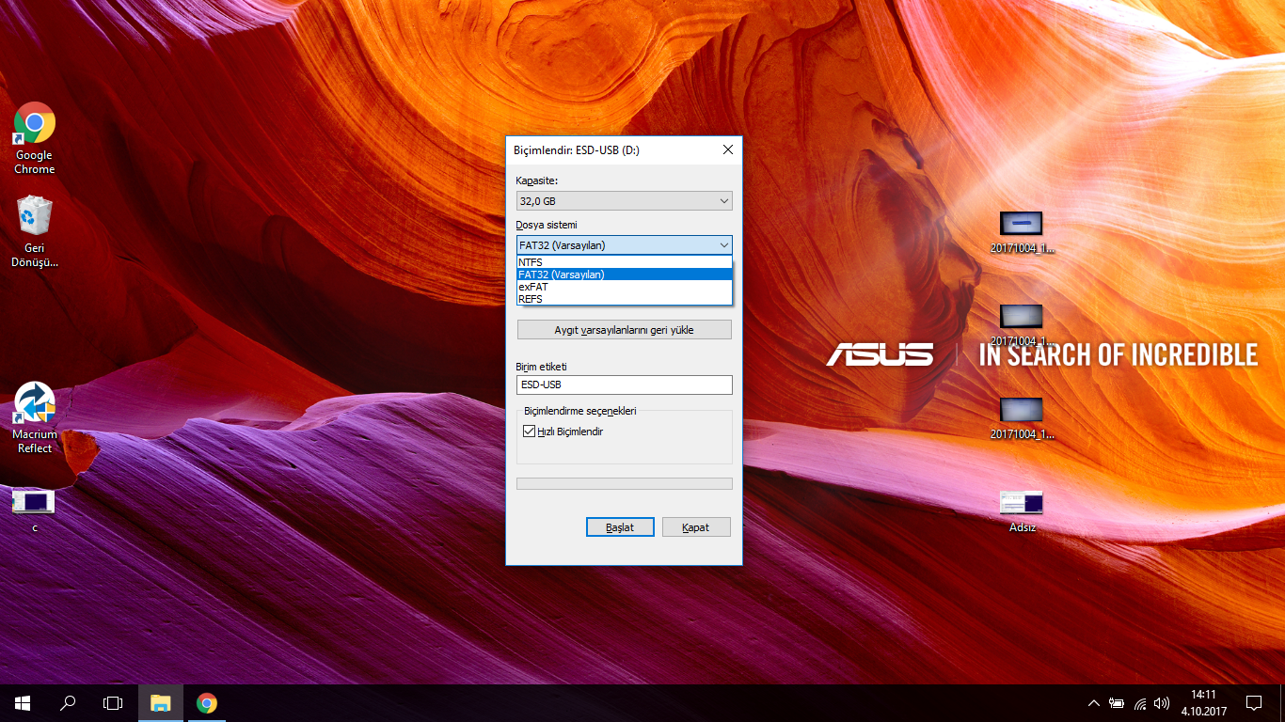Screen dimensions: 1285x722
Task: Choose NTFS from the file system list
Action: click(625, 262)
